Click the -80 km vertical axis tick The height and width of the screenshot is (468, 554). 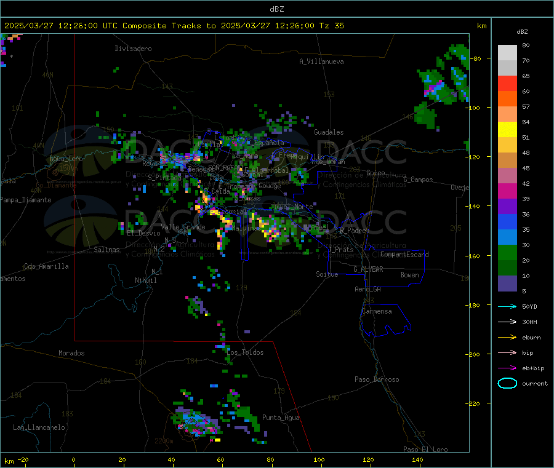point(476,58)
